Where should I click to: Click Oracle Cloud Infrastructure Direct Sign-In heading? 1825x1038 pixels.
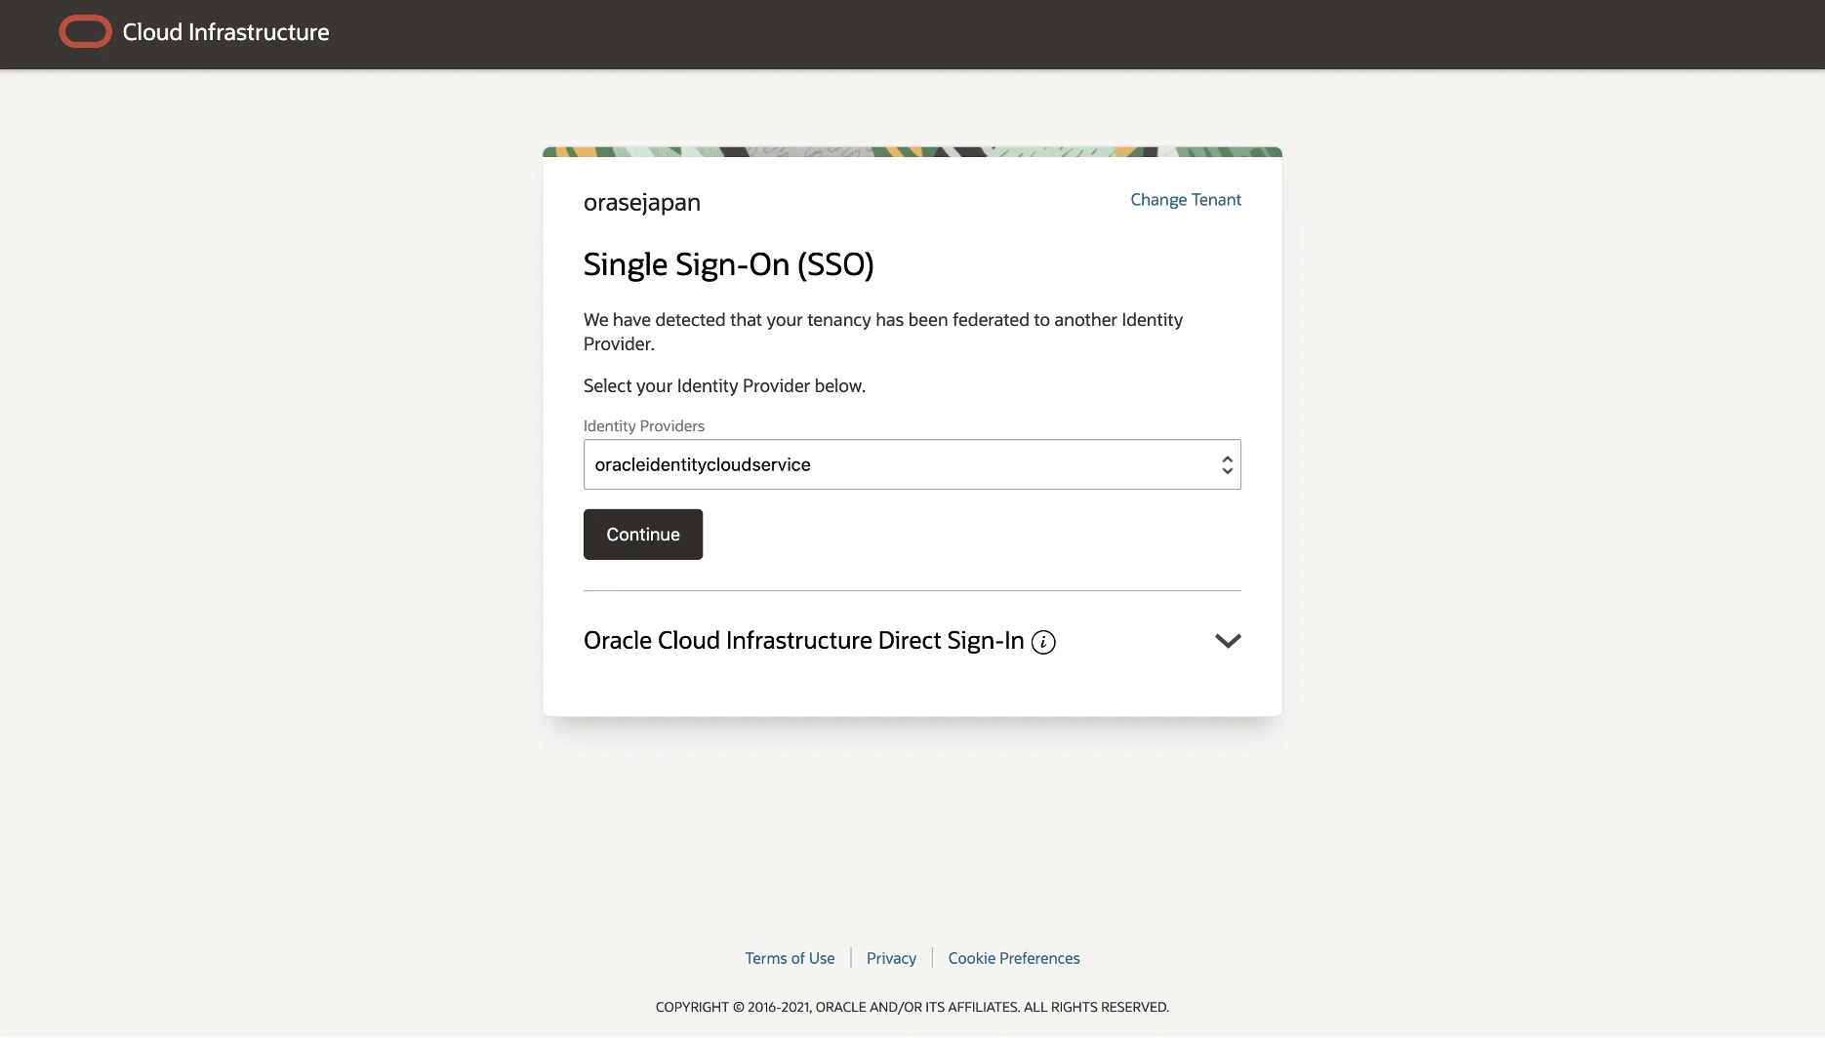[803, 640]
